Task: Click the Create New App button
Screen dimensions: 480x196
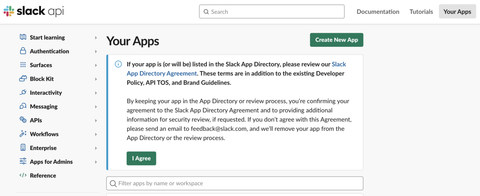Action: [x=336, y=40]
